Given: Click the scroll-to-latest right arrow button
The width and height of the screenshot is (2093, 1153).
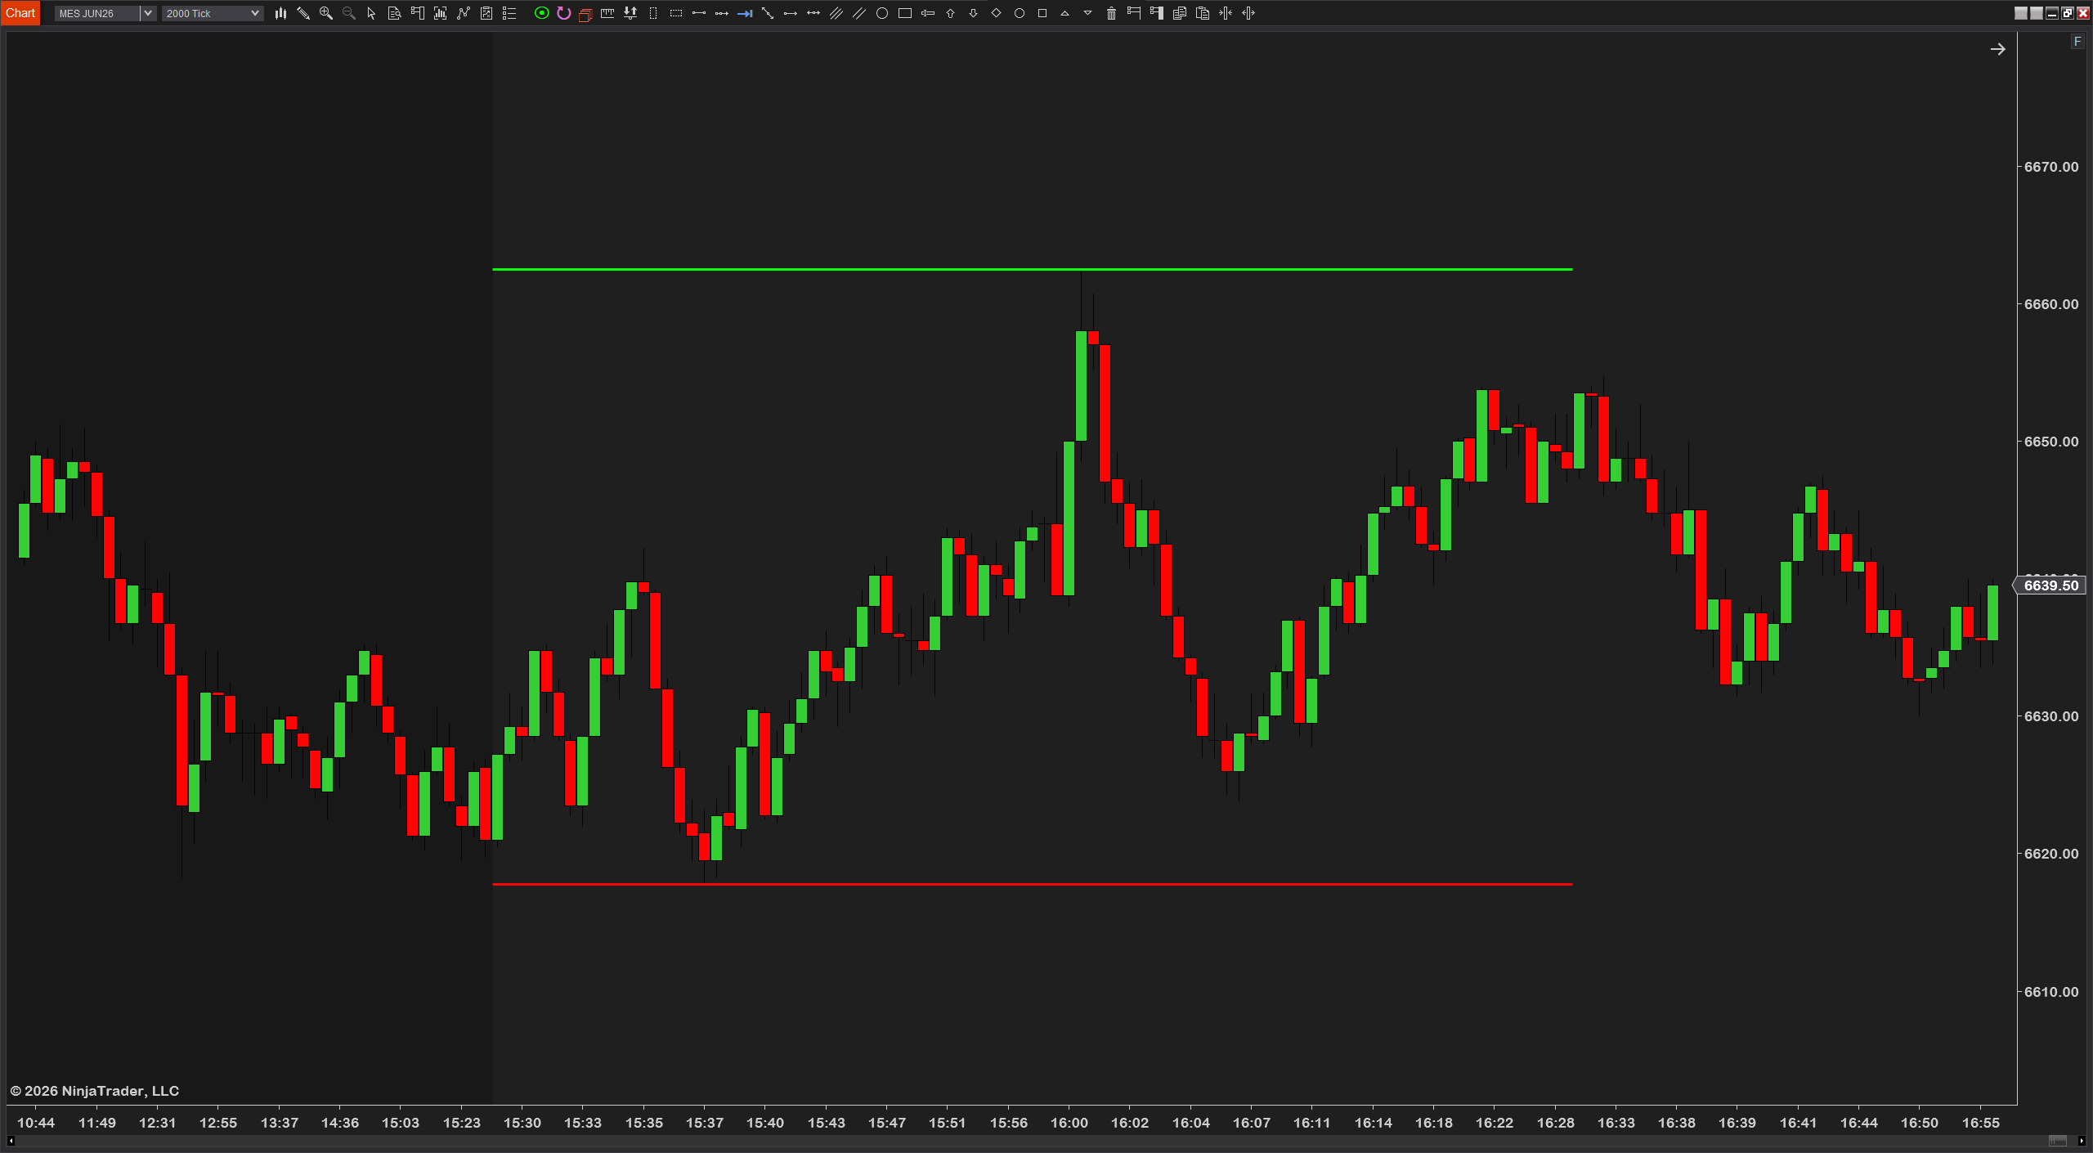Looking at the screenshot, I should (x=1997, y=49).
